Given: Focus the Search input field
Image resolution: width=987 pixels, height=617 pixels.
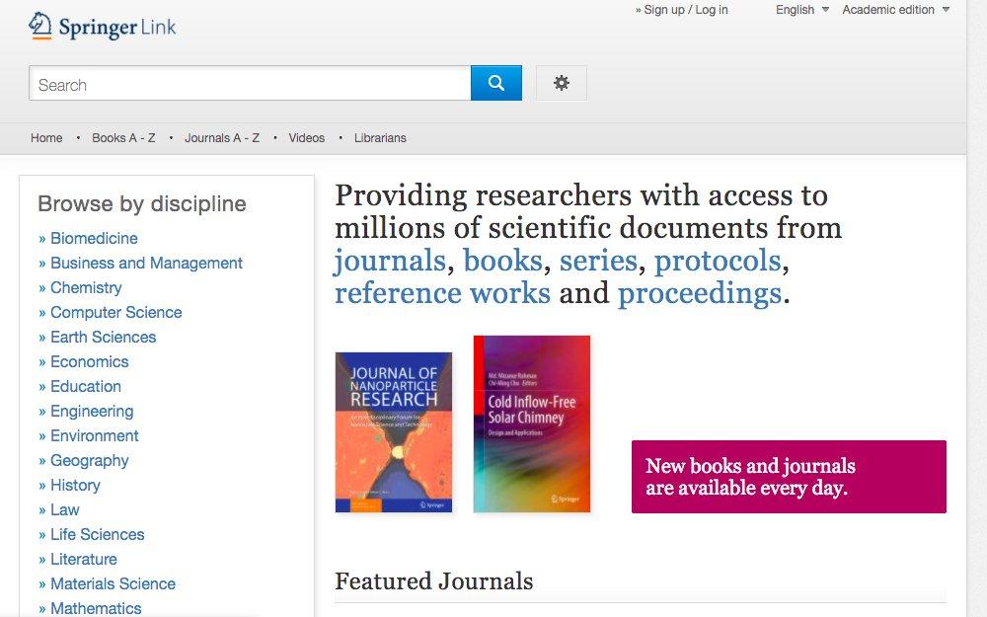Looking at the screenshot, I should click(250, 83).
